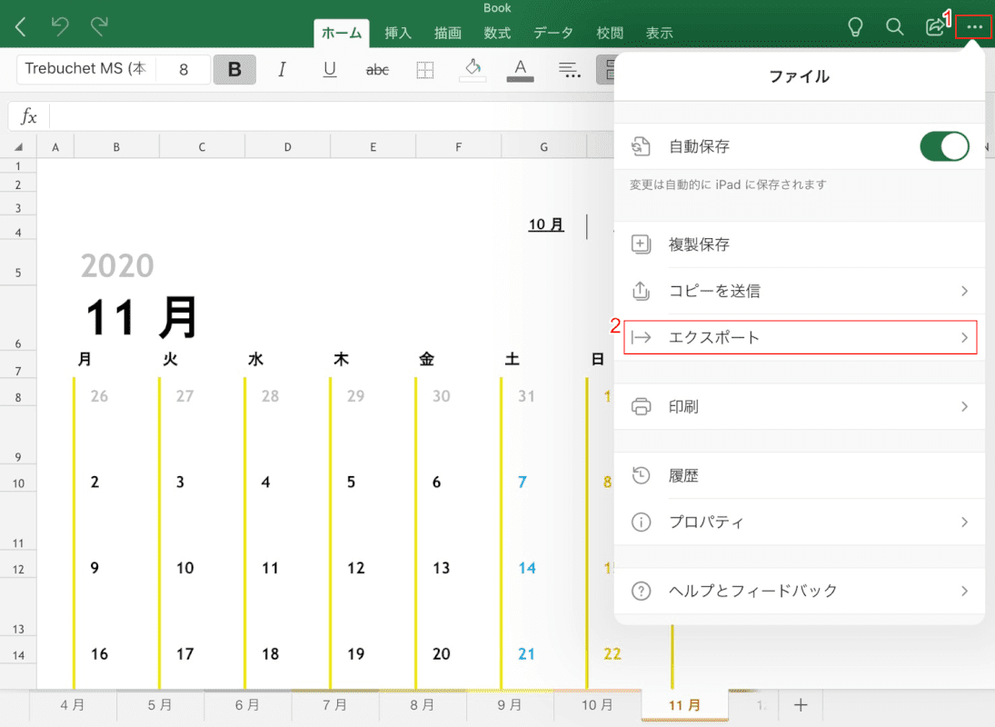Switch to the 校閲 tab

[x=610, y=33]
